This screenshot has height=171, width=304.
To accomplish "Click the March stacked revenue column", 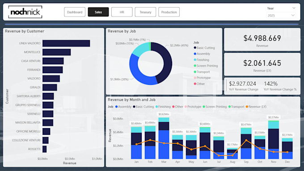I will coord(164,138).
